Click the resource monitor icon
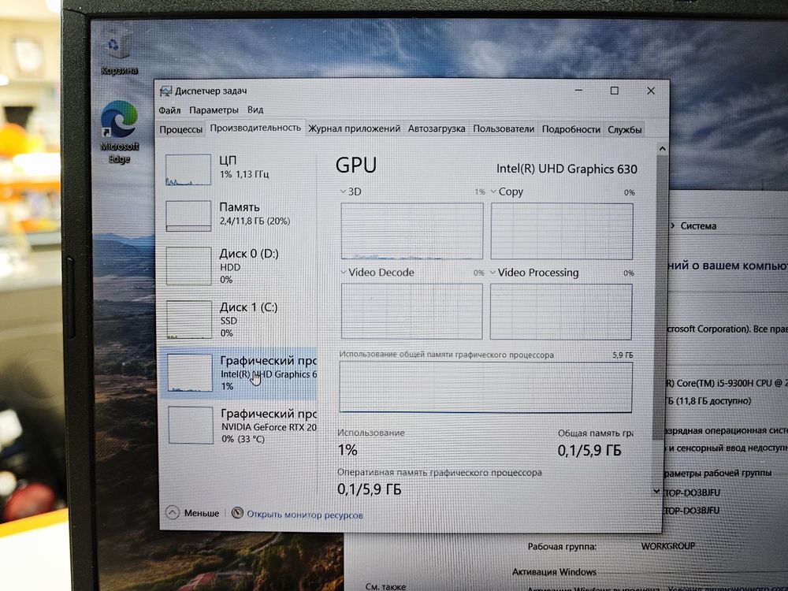 coord(237,513)
